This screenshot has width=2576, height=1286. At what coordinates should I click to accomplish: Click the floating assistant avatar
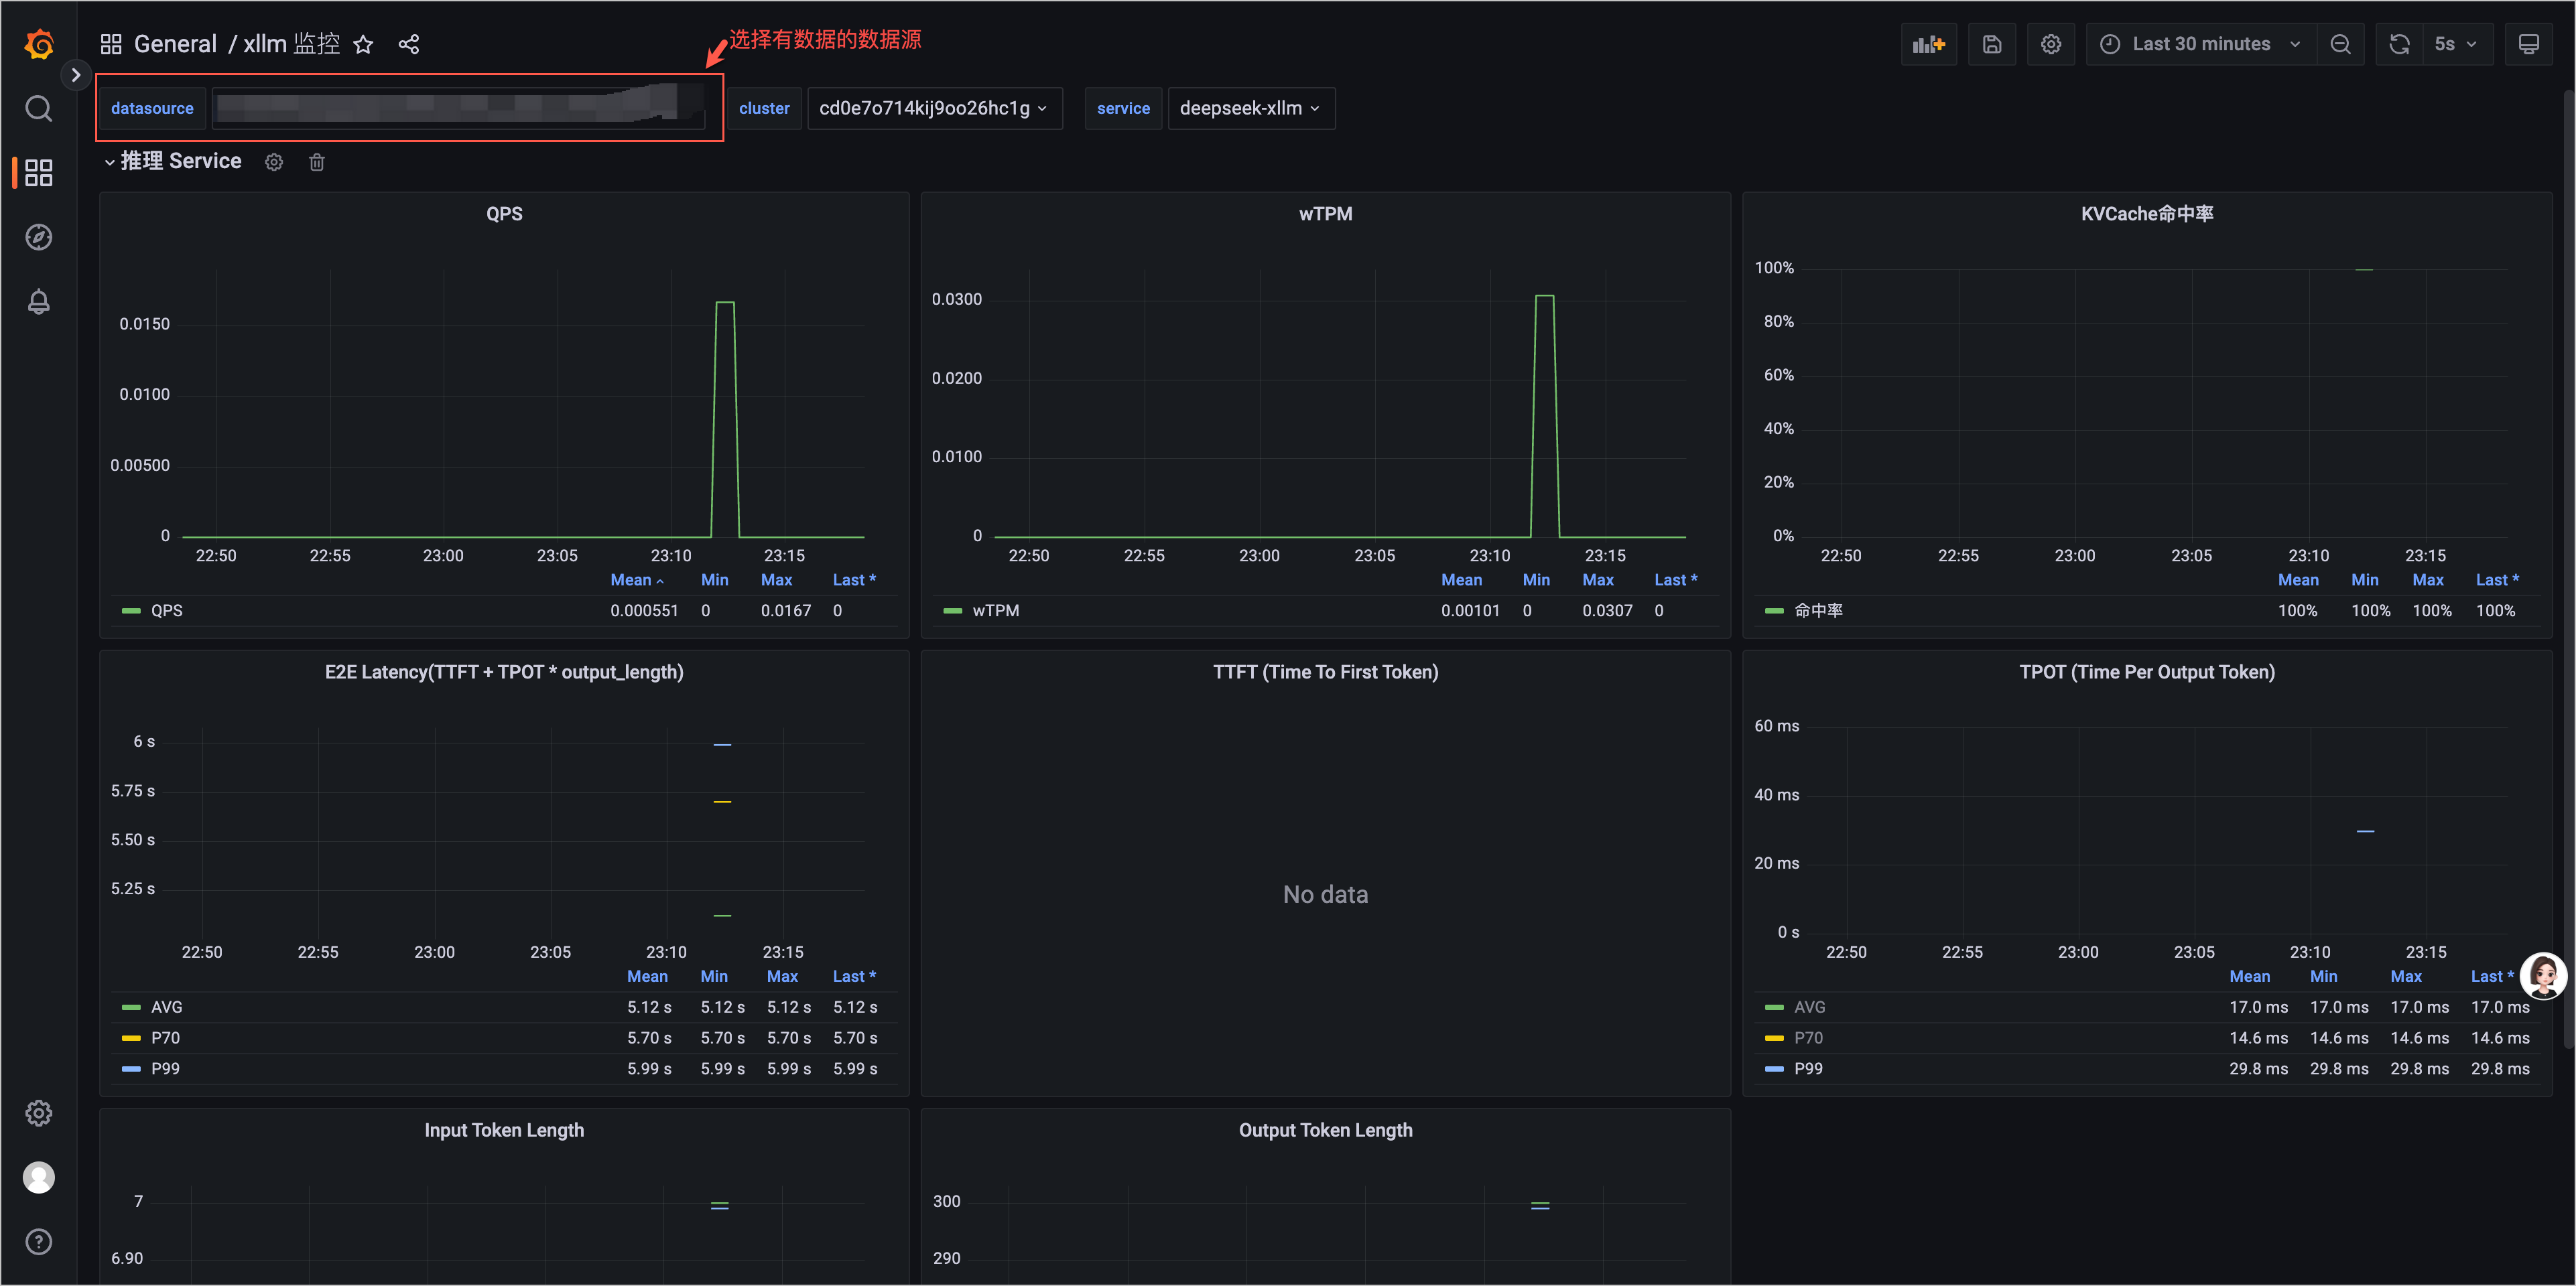(2543, 977)
